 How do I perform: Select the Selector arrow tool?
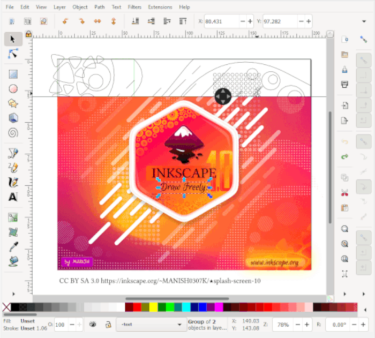click(x=13, y=39)
